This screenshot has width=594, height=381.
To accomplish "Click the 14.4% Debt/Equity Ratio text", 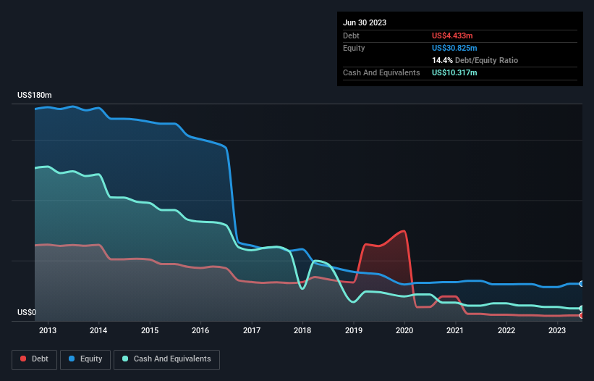I will [475, 60].
